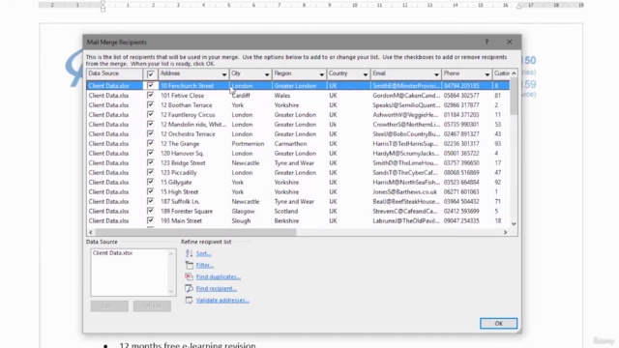The image size is (619, 348).
Task: Select Client Data.xlsx in Data Source list
Action: coord(112,253)
